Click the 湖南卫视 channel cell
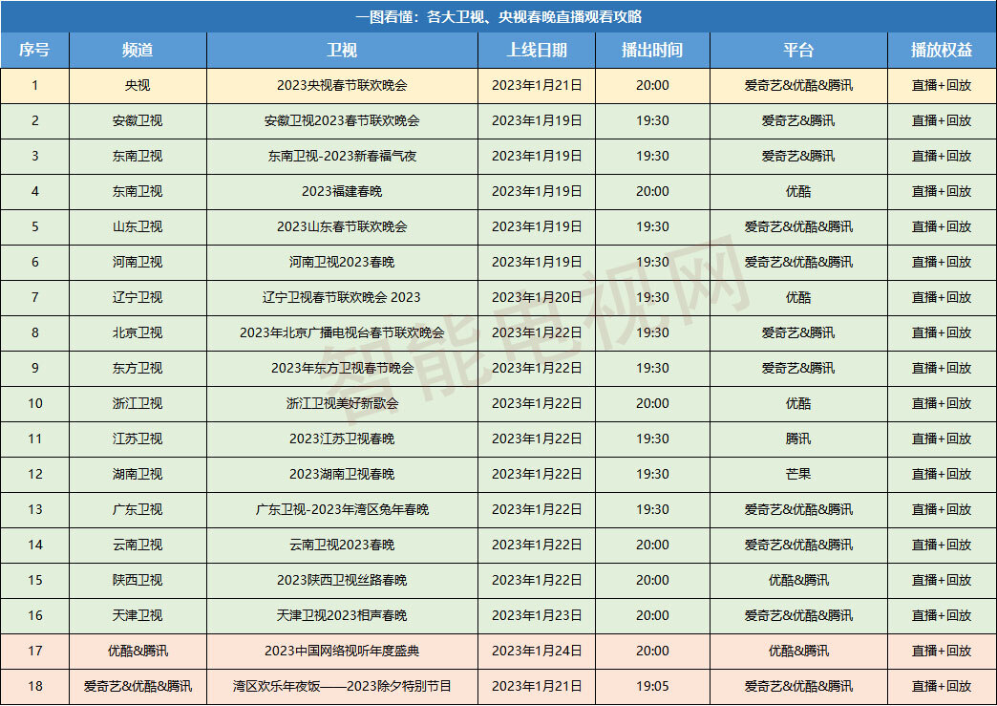The height and width of the screenshot is (706, 997). (x=138, y=474)
